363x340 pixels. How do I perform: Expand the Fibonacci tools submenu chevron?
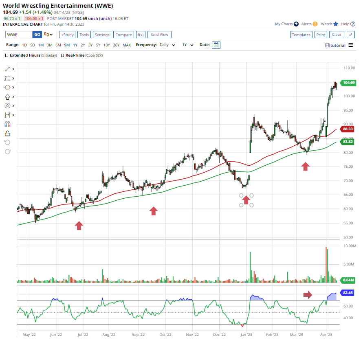point(13,79)
